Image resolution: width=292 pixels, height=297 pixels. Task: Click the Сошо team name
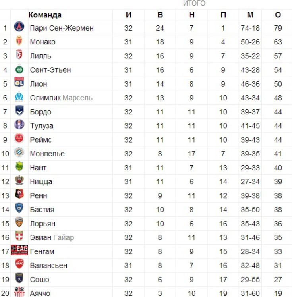coord(40,280)
